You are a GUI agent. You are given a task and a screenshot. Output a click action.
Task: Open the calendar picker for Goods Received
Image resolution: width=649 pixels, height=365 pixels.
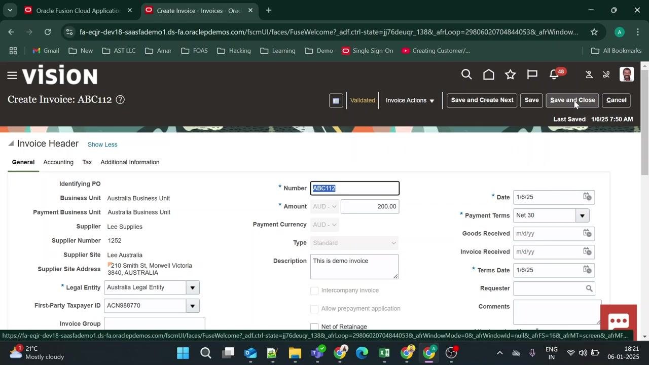pyautogui.click(x=587, y=233)
